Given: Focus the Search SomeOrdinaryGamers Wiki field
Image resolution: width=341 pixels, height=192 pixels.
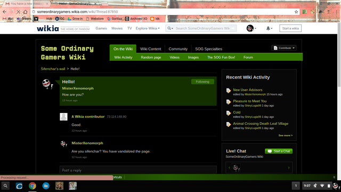Looking at the screenshot, I should [x=202, y=28].
